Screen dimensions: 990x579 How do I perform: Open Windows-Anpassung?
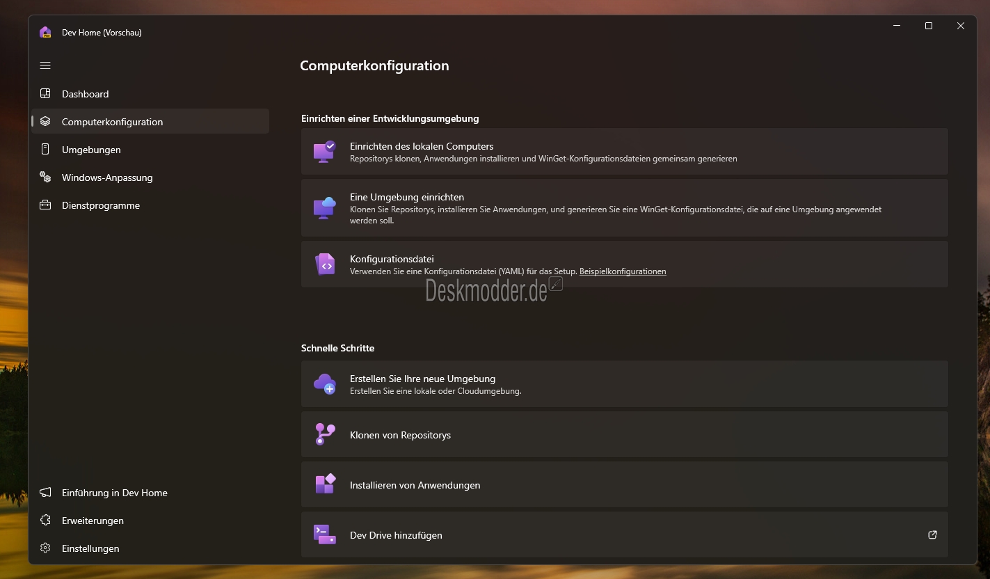150,177
